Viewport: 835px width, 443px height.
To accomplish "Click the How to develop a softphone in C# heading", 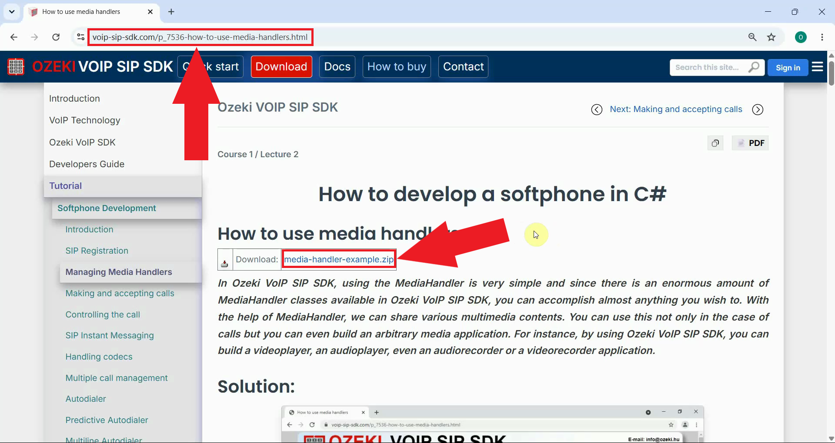I will coord(492,194).
